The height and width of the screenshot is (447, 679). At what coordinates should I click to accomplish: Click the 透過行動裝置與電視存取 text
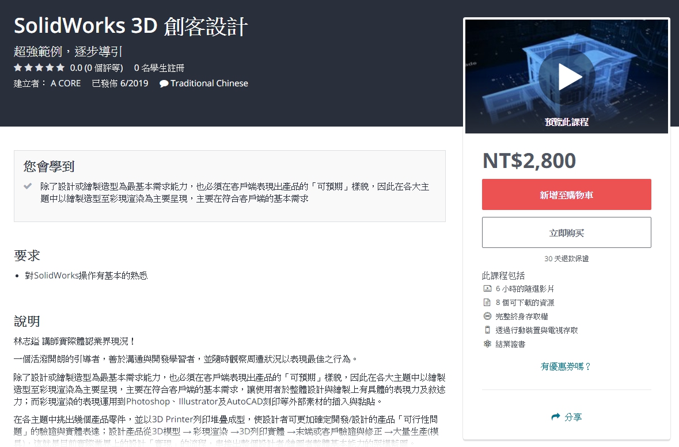537,330
